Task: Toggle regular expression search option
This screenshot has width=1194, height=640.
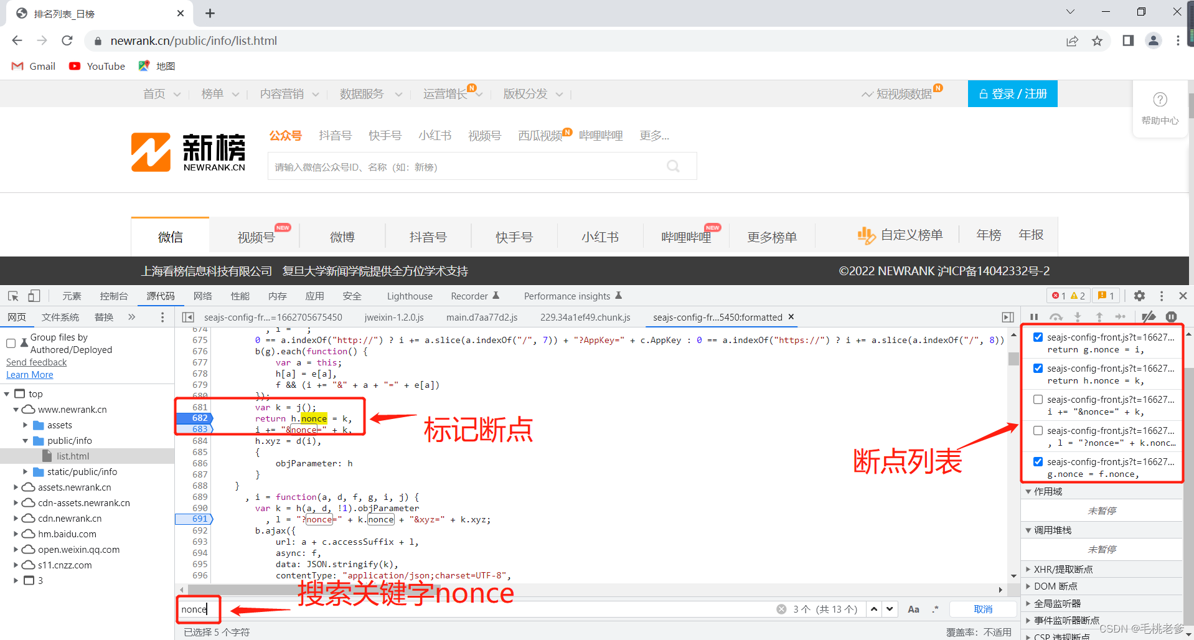Action: [x=935, y=609]
